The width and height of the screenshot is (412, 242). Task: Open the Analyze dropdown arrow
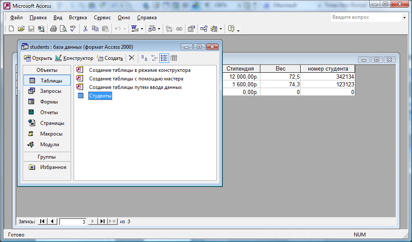[x=159, y=29]
